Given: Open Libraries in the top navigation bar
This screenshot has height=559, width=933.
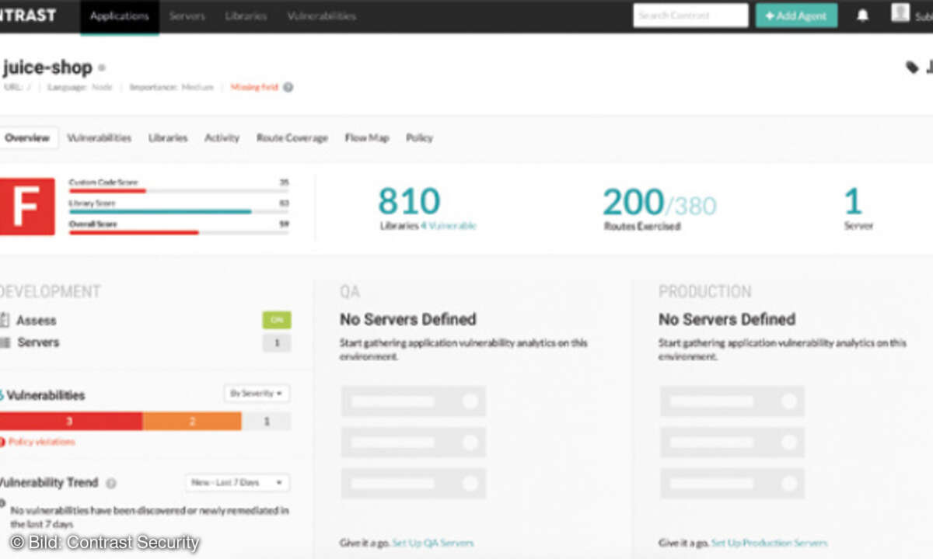Looking at the screenshot, I should point(246,16).
